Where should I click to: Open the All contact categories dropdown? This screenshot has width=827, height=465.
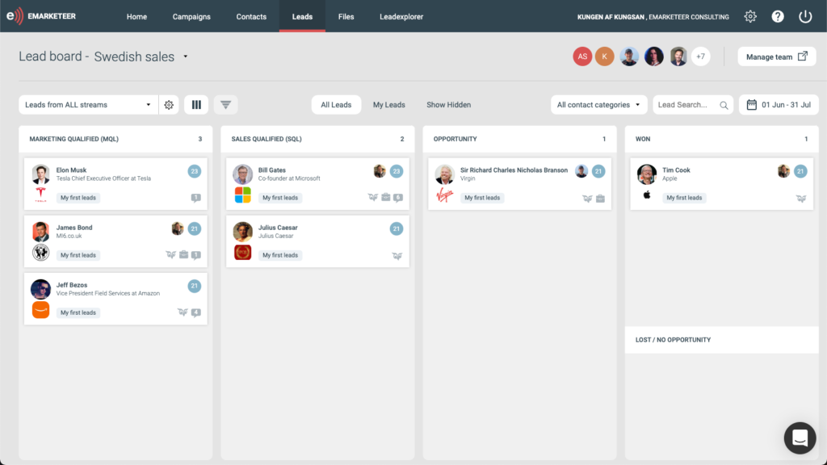[x=598, y=105]
